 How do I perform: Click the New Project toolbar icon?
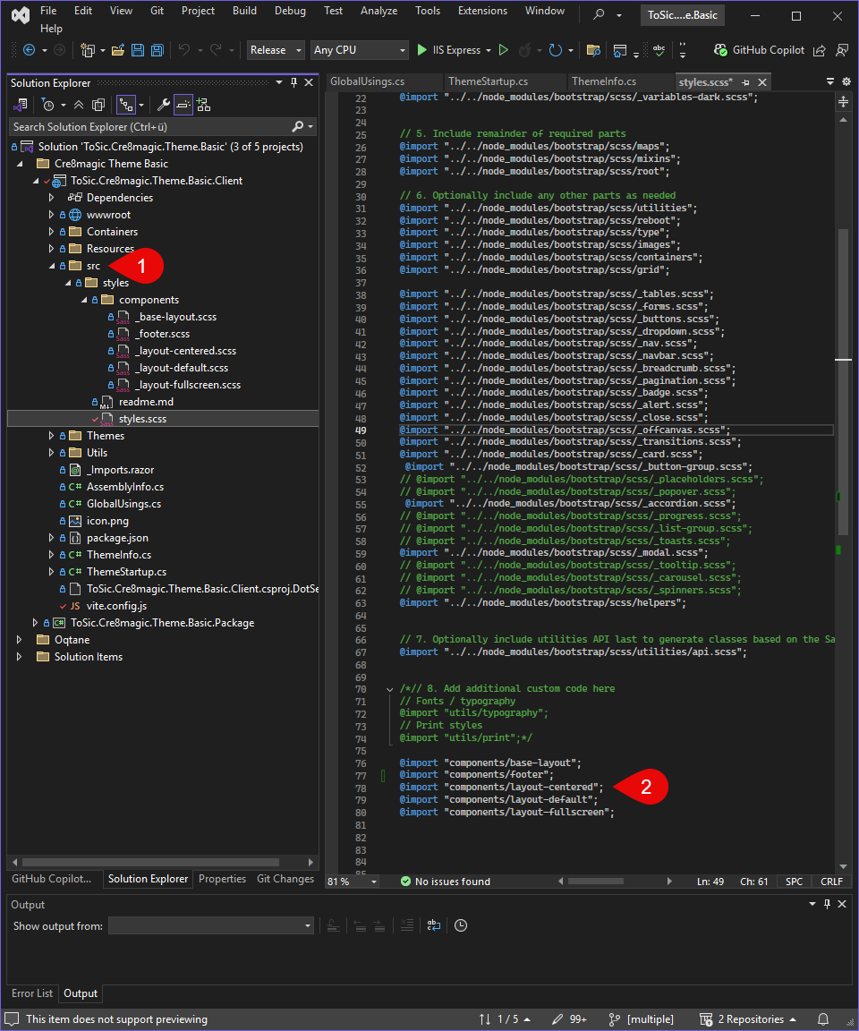[88, 50]
